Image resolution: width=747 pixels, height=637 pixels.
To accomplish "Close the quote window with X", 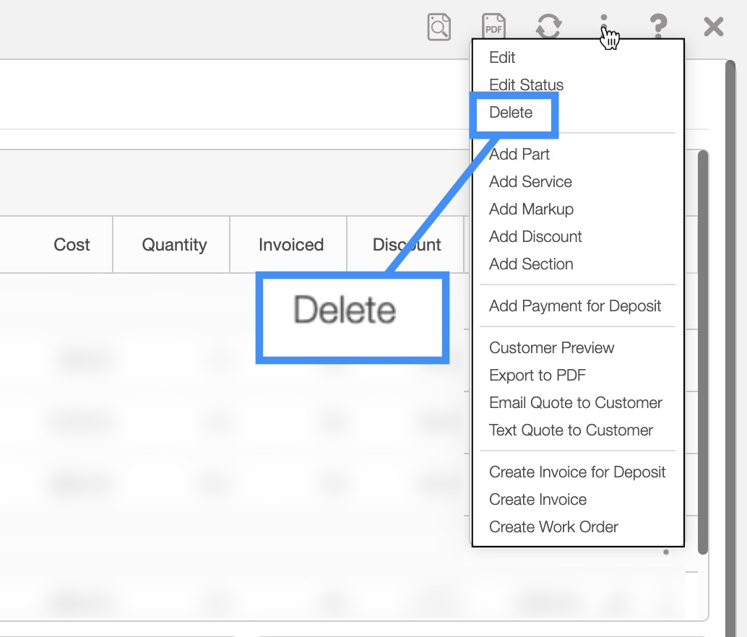I will (x=714, y=27).
